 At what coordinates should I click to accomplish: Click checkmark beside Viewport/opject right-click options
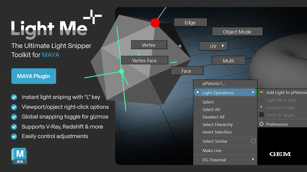14,107
